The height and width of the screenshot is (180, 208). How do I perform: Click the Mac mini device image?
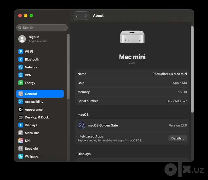132,37
